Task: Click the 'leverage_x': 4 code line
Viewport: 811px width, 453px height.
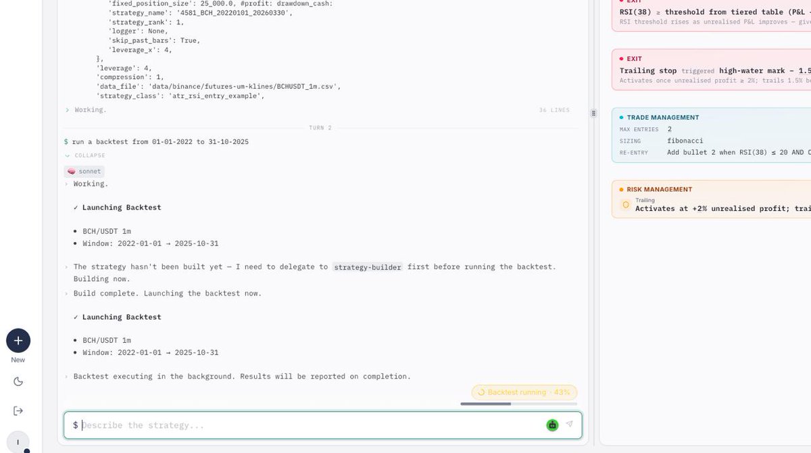Action: pos(140,49)
